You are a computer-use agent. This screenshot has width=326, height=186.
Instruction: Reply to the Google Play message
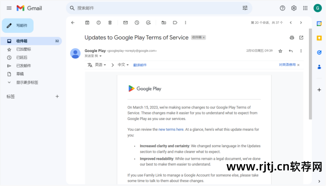291,51
